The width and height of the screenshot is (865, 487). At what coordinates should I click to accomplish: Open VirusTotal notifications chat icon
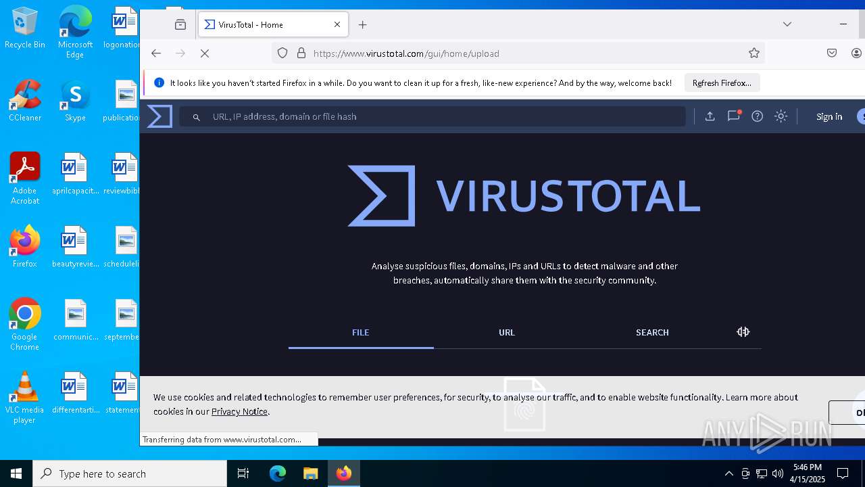734,116
